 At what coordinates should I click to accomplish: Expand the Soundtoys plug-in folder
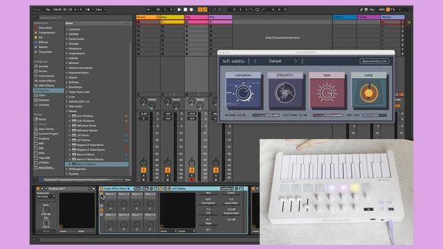pos(67,87)
